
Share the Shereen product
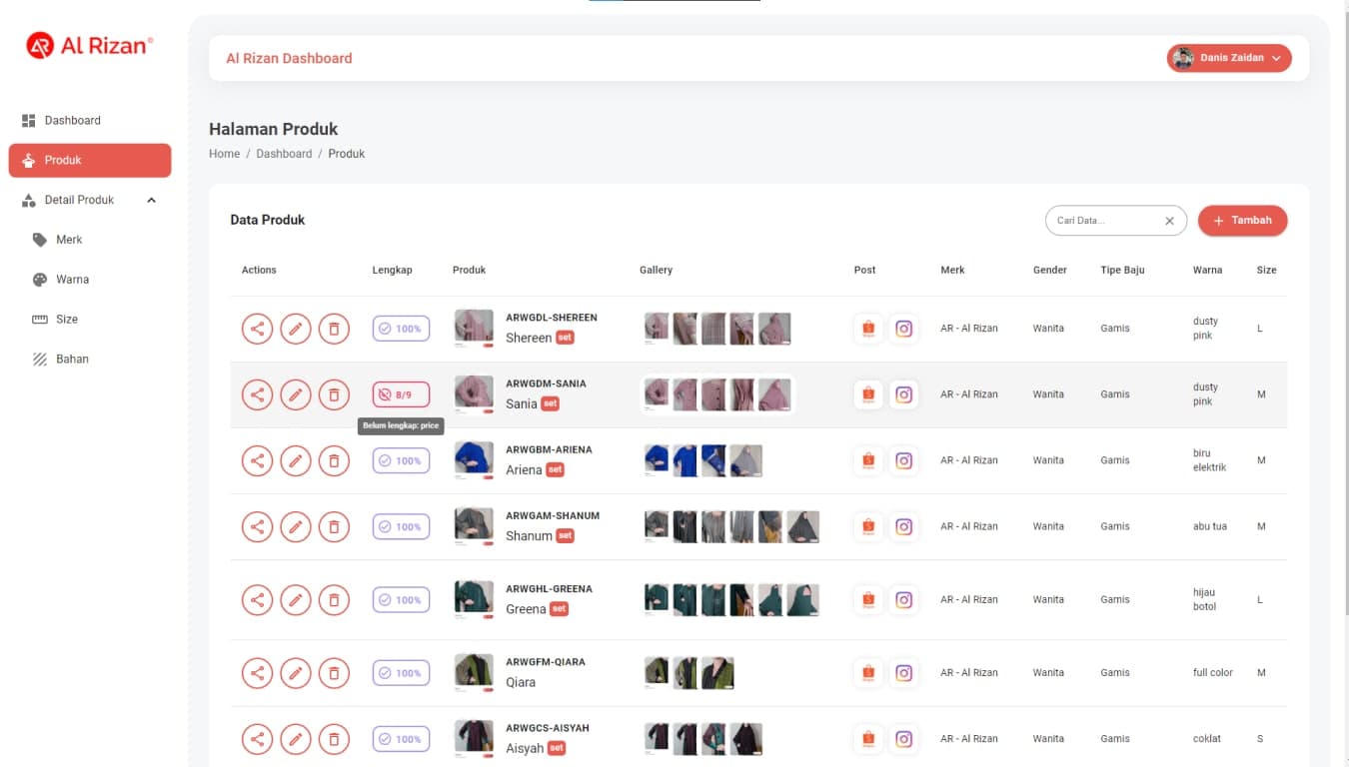[x=257, y=329]
